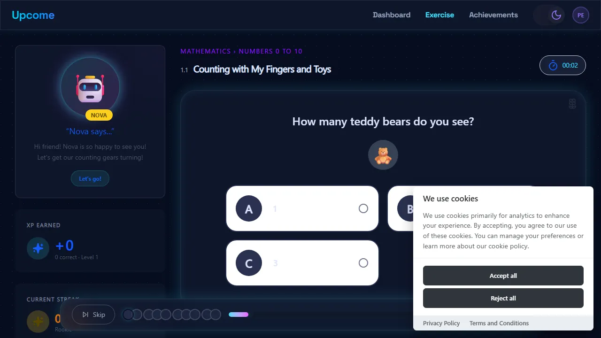Viewport: 601px width, 338px height.
Task: Click the question text about teddy bears
Action: click(383, 122)
